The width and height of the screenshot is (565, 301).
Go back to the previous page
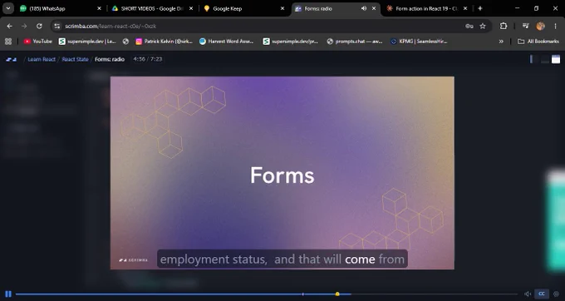[x=10, y=26]
